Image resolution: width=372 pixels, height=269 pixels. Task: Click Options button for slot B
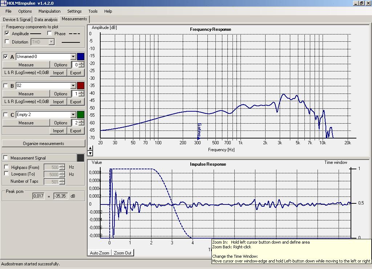pos(61,94)
